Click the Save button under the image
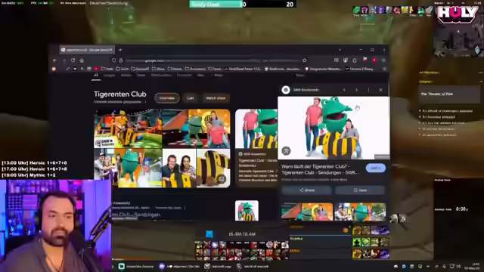484x272 pixels. 360,190
